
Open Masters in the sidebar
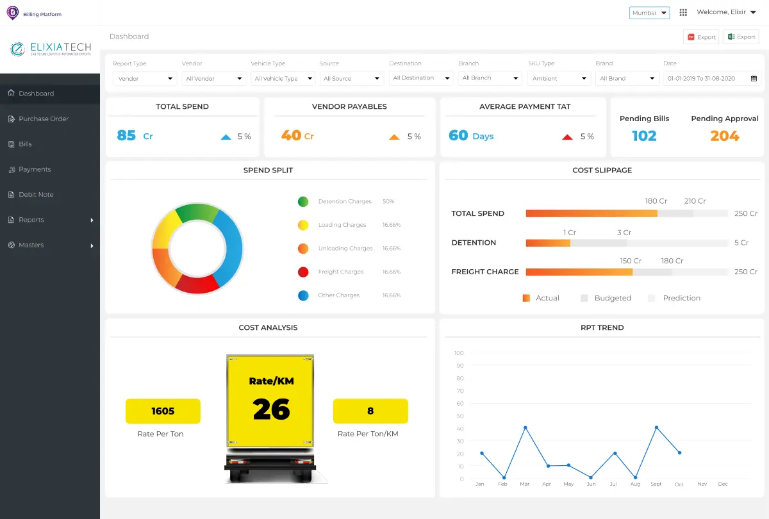[x=31, y=245]
